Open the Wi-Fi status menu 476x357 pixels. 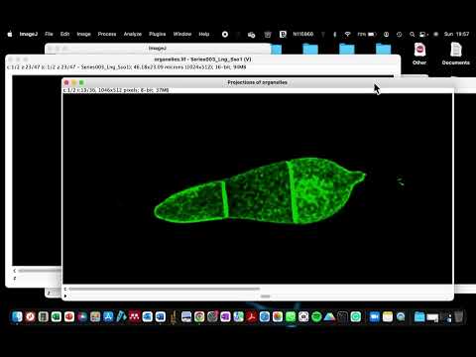click(x=347, y=34)
